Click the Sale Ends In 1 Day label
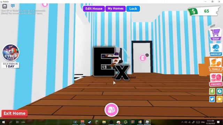 coord(10,65)
